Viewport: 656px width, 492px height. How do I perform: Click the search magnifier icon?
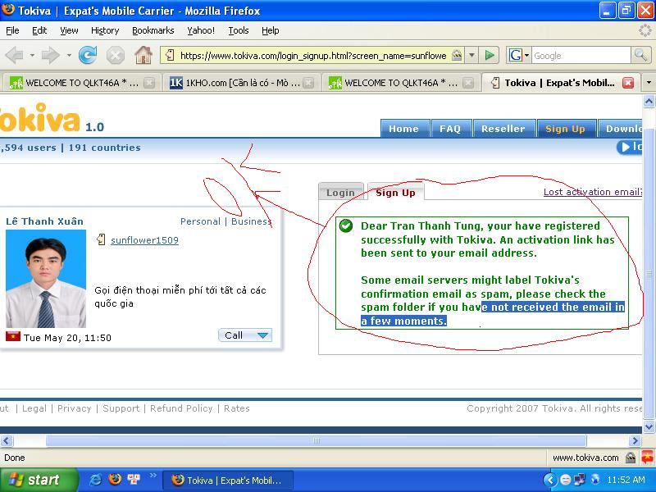[x=640, y=55]
